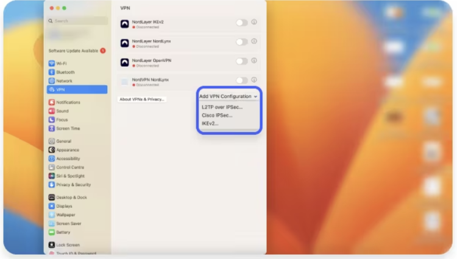Select Desktop & Dock label
457x259 pixels.
[71, 198]
